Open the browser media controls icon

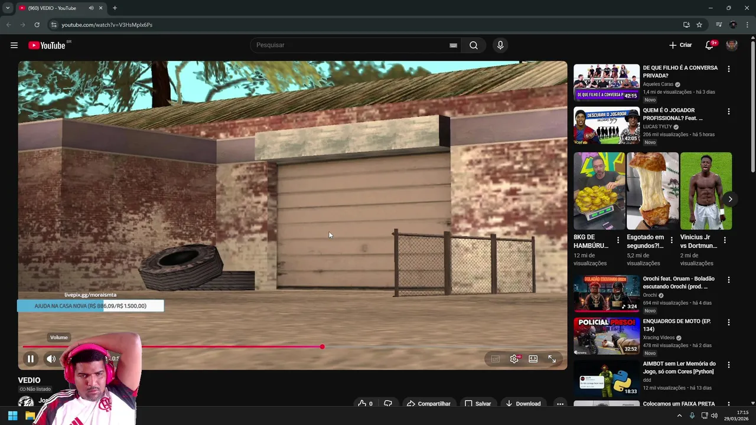[x=719, y=25]
